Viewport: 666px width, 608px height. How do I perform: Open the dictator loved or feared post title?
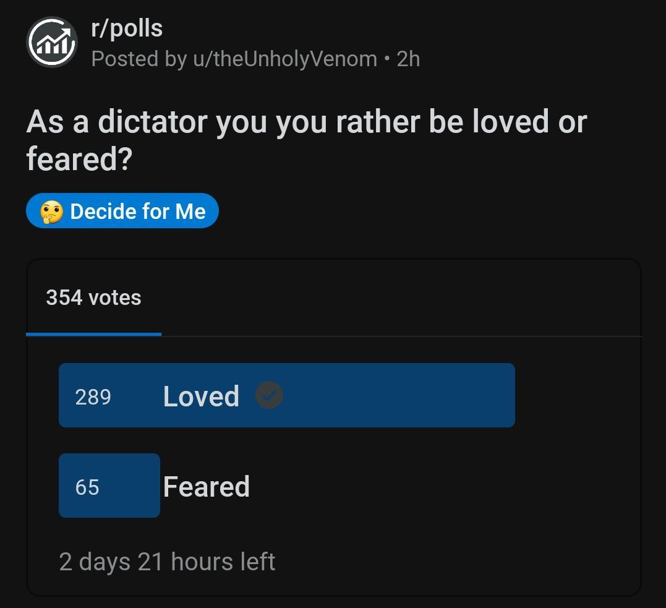[306, 140]
